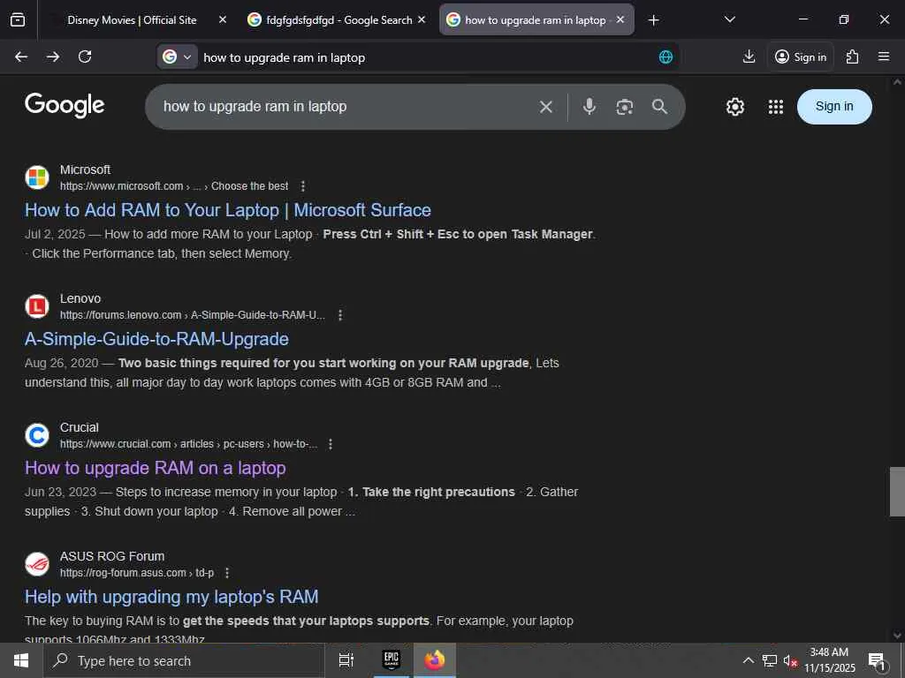Screen dimensions: 905x678
Task: Open Google quick settings gear
Action: click(x=734, y=107)
